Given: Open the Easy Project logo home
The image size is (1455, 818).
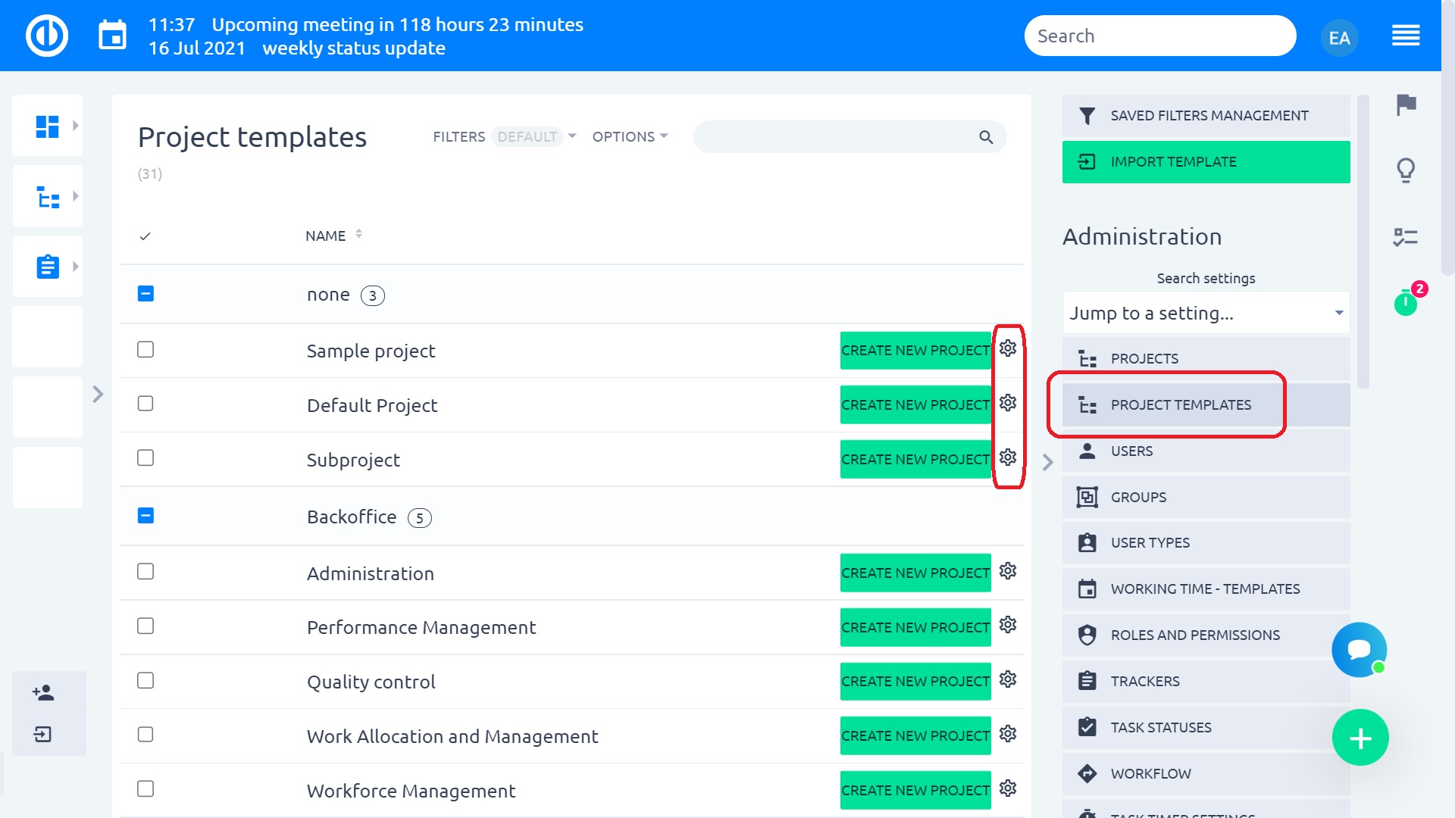Looking at the screenshot, I should pyautogui.click(x=47, y=36).
